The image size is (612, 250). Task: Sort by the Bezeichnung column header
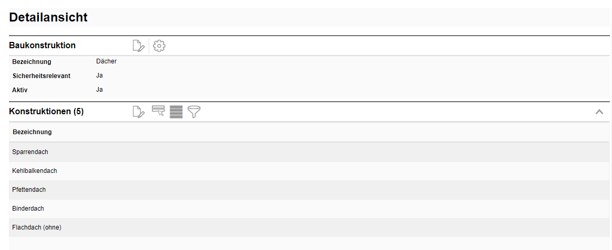click(32, 132)
